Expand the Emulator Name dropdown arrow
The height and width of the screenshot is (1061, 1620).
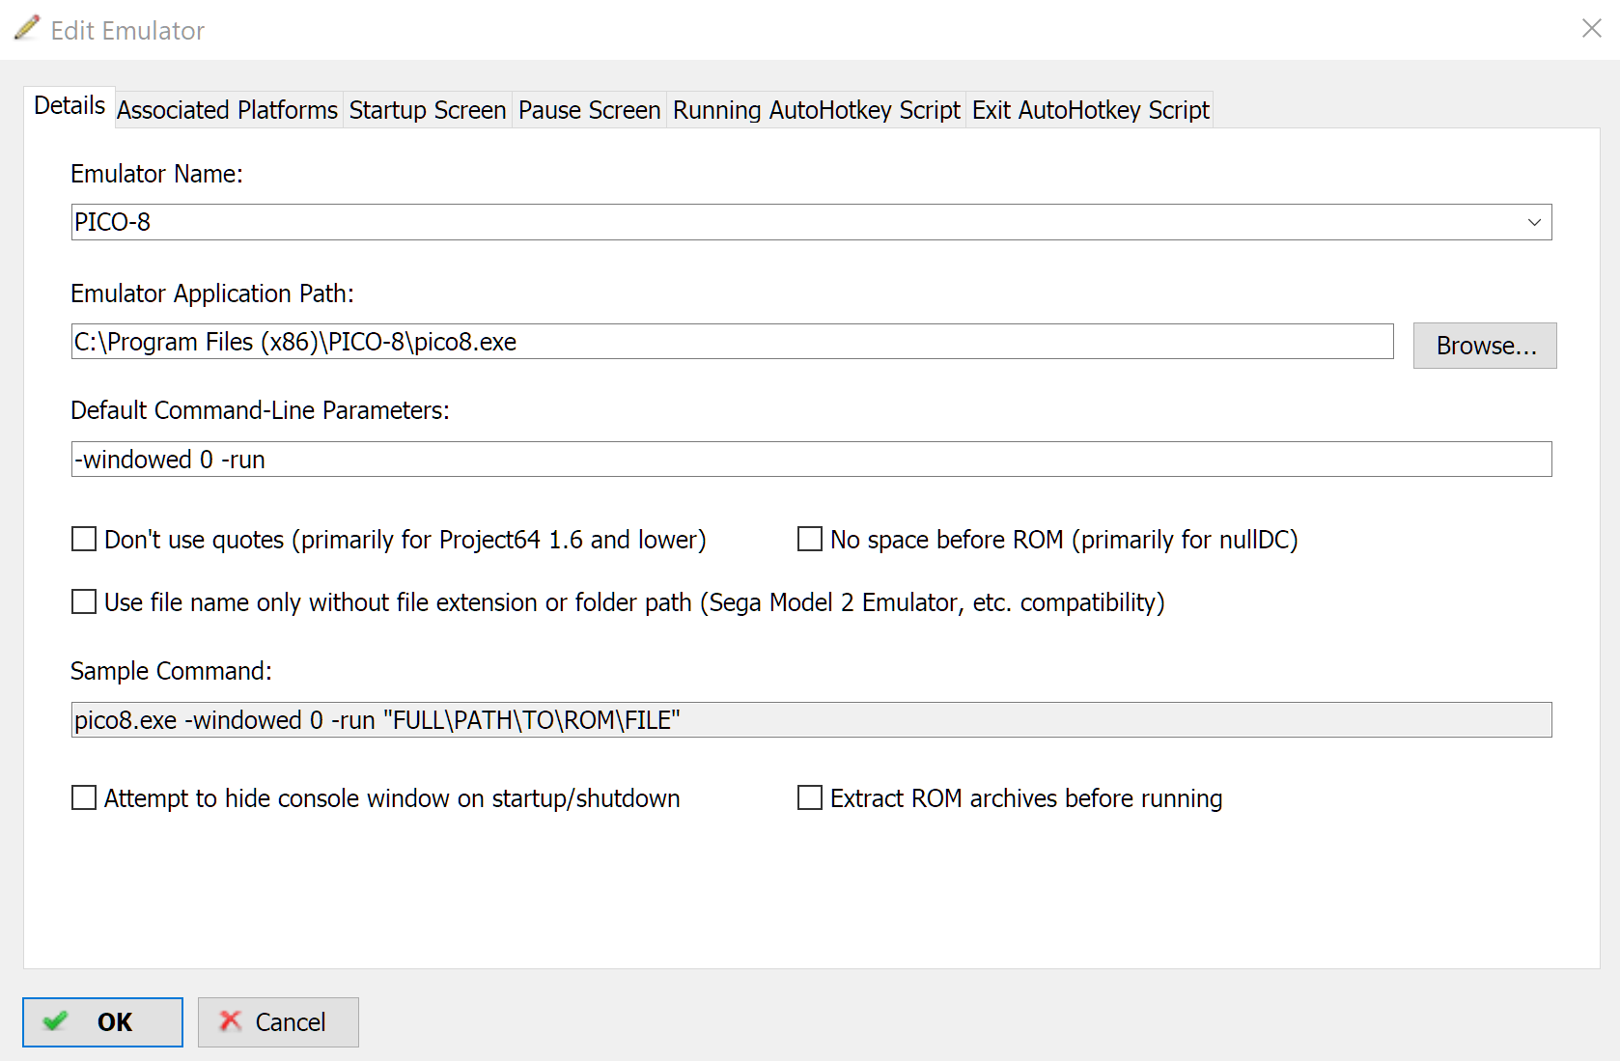1534,222
